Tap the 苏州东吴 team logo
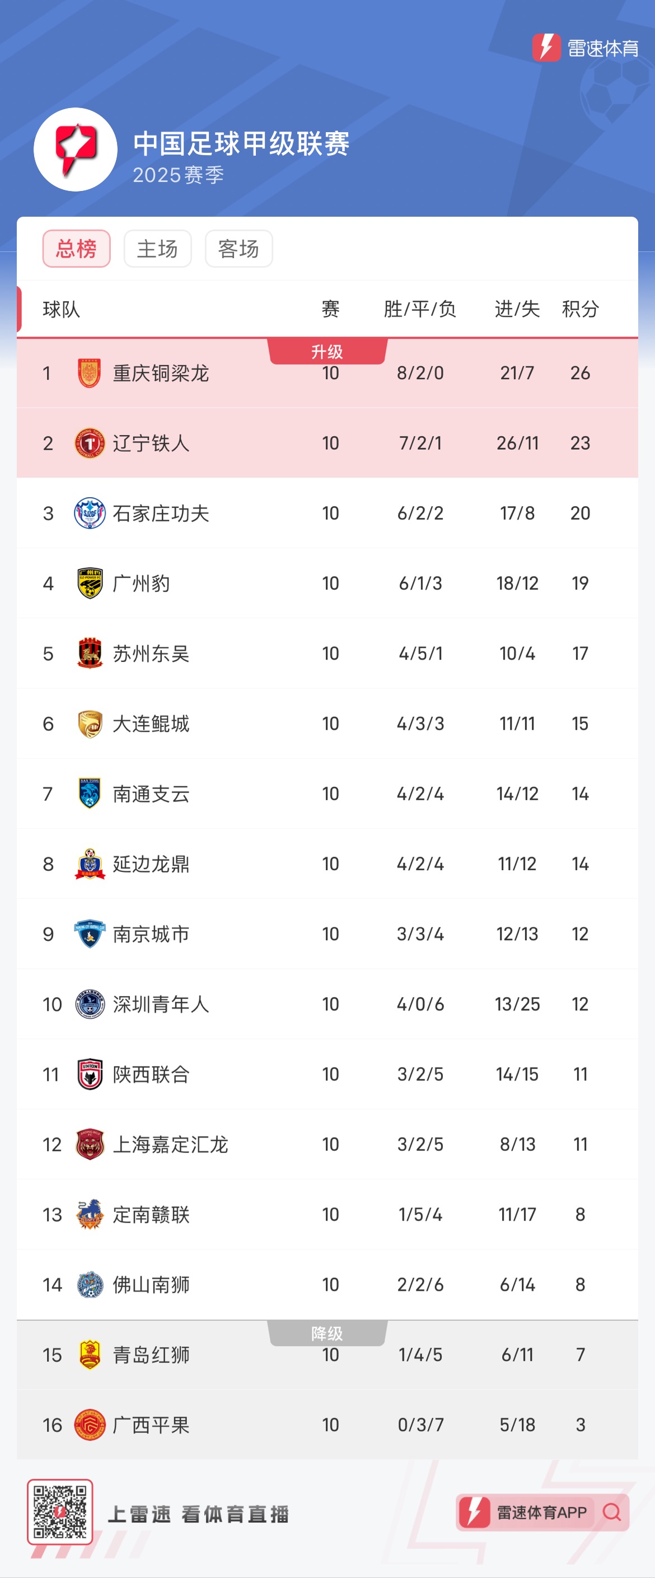 click(x=90, y=653)
